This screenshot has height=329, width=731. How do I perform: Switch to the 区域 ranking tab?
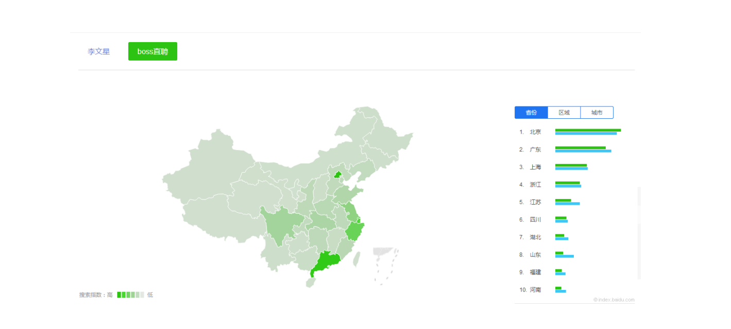tap(564, 113)
